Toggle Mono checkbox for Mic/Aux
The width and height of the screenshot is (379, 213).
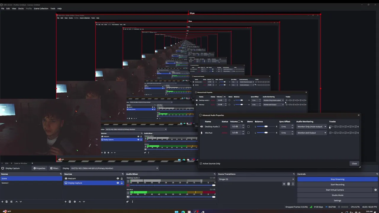248,133
